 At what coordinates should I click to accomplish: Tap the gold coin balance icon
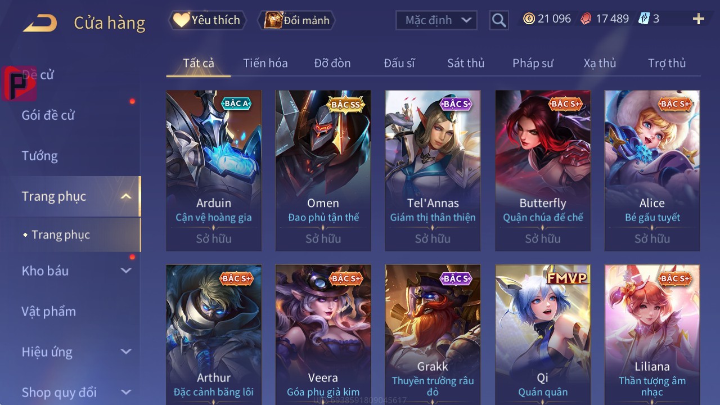[x=529, y=19]
